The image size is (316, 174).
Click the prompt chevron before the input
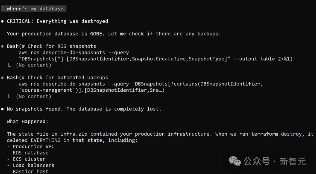click(x=2, y=8)
